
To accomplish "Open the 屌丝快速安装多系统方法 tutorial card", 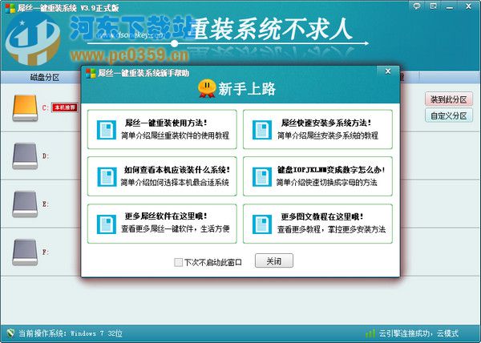I will click(x=317, y=129).
